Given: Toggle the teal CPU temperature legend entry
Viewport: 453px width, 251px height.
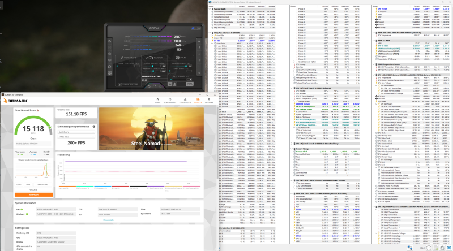Looking at the screenshot, I should click(85, 187).
